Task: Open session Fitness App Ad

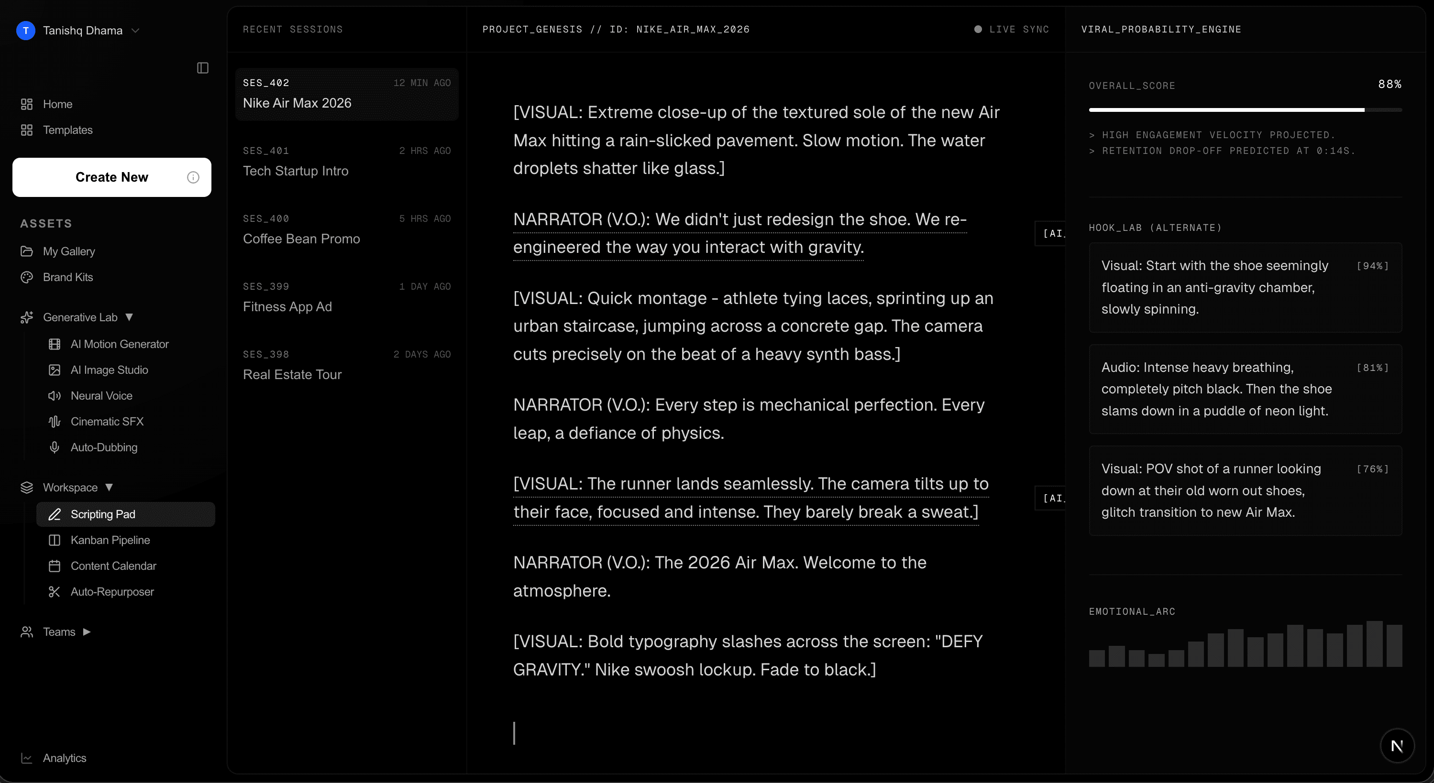Action: click(x=347, y=298)
